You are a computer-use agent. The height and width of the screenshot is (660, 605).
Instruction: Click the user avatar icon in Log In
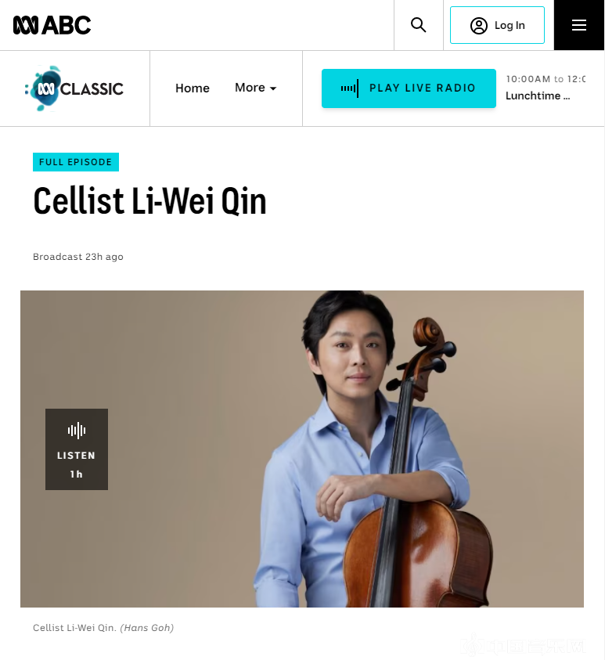(479, 26)
